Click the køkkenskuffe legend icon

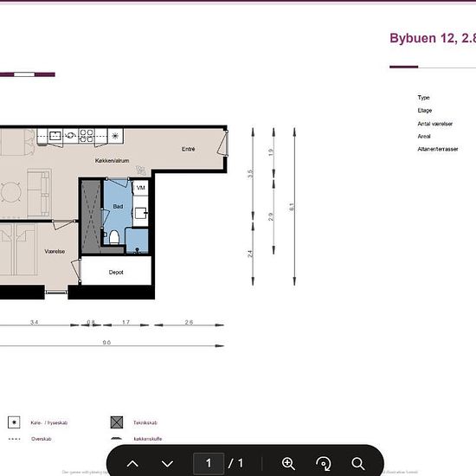(x=117, y=439)
